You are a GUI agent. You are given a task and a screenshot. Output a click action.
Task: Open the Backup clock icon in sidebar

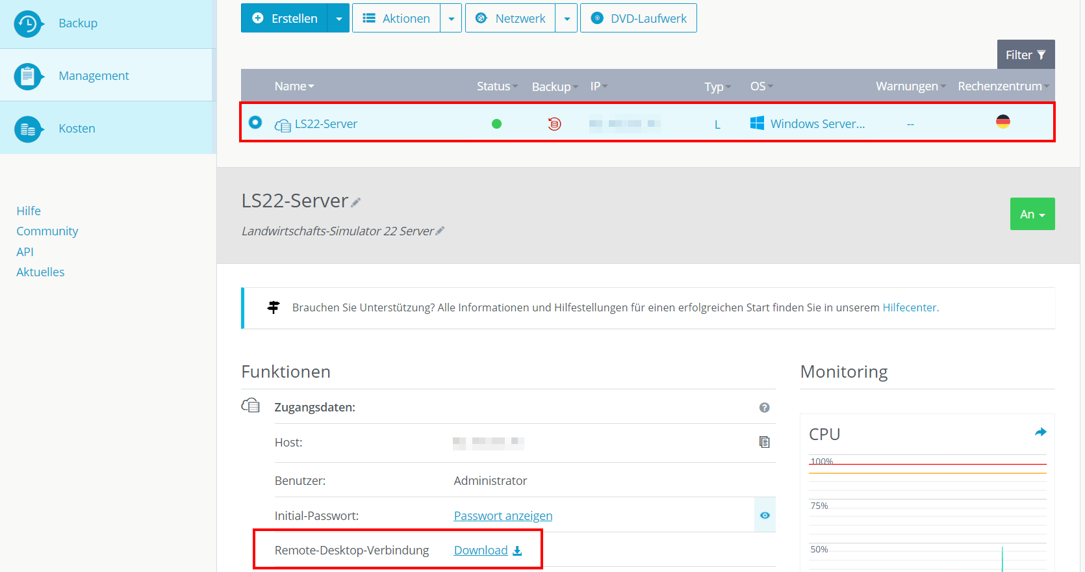(28, 23)
